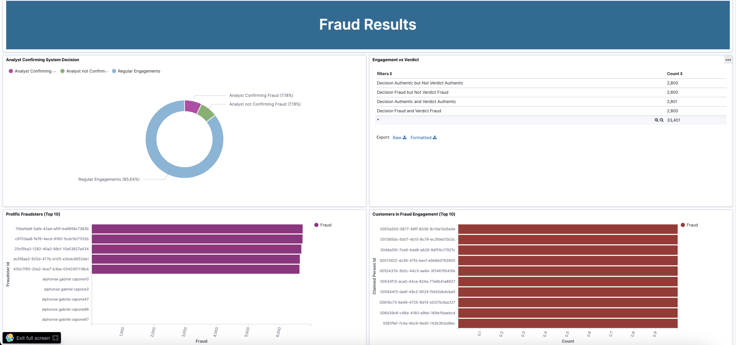The image size is (736, 345).
Task: Click the bar for fraudster c9703aa8-fe76-4ecd-9160-5cdc5b71f32b
Action: (x=197, y=239)
